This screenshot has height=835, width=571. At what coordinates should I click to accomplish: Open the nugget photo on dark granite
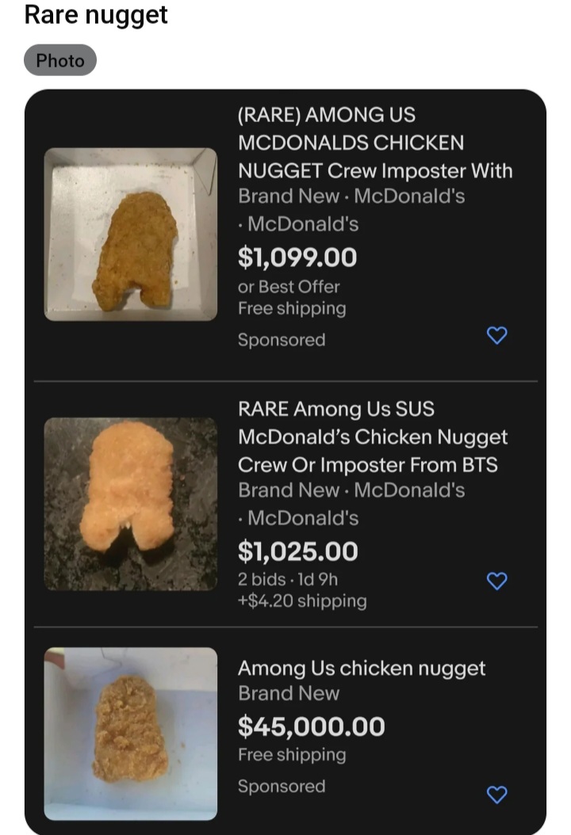coord(131,504)
